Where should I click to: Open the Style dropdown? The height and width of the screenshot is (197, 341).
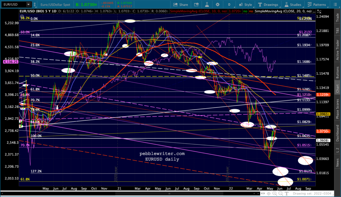pos(245,5)
